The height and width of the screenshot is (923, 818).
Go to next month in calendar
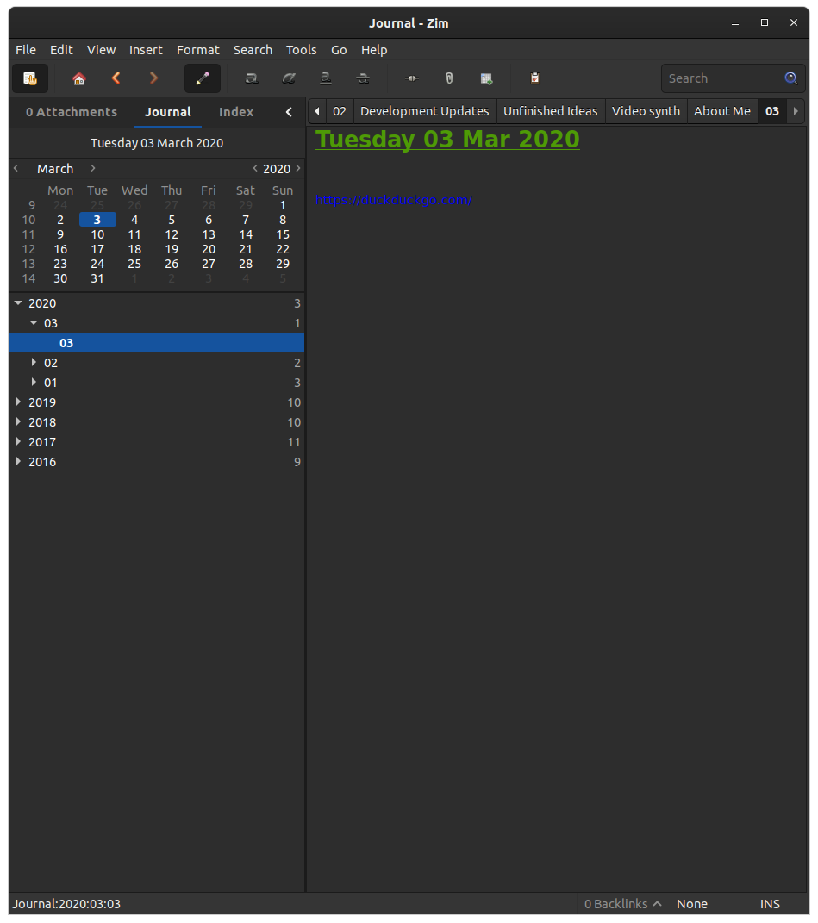tap(93, 168)
